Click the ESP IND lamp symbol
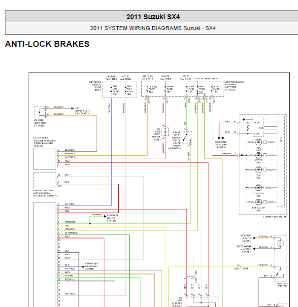The width and height of the screenshot is (298, 307). click(x=259, y=170)
